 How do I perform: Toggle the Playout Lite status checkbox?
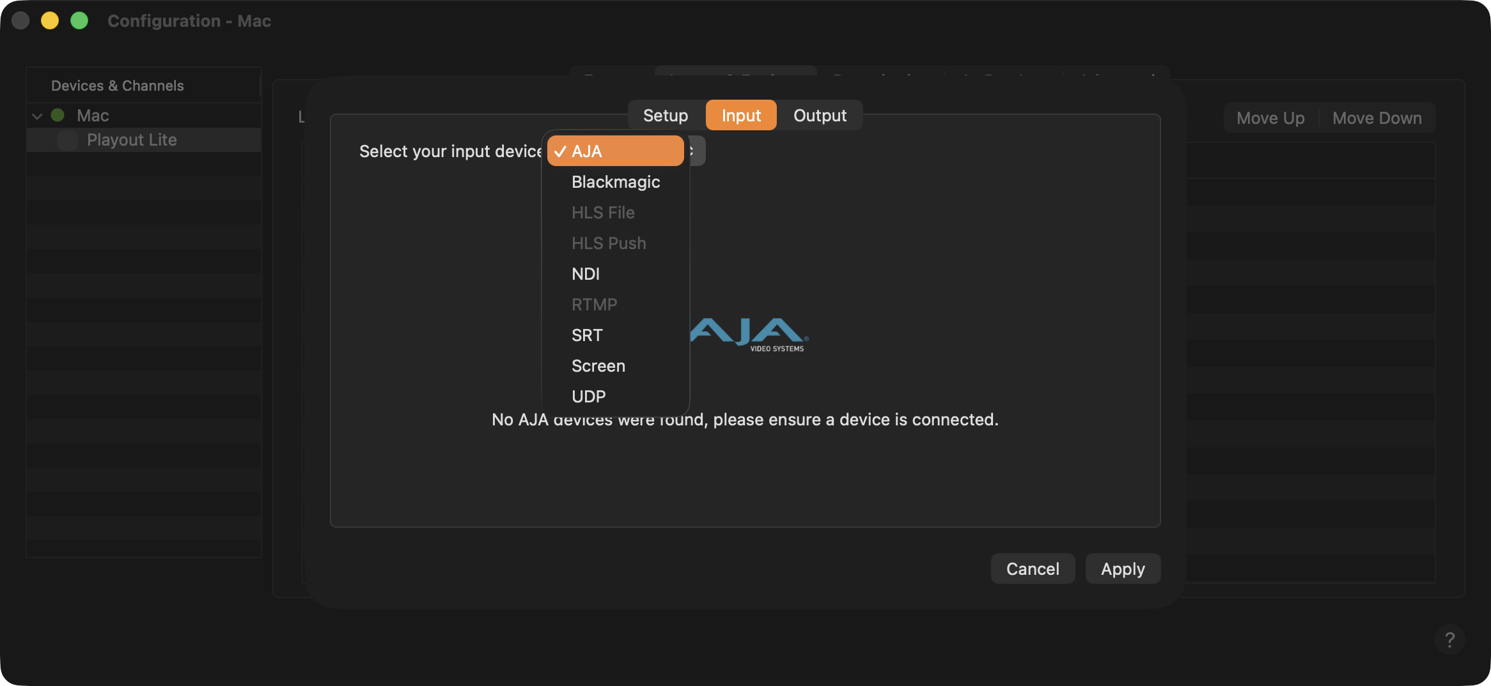tap(67, 140)
